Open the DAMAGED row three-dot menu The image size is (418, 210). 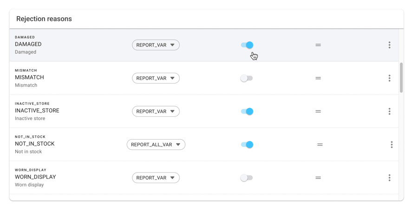tap(389, 45)
